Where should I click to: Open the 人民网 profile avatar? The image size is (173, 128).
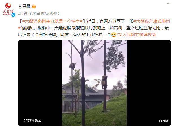coord(8,10)
